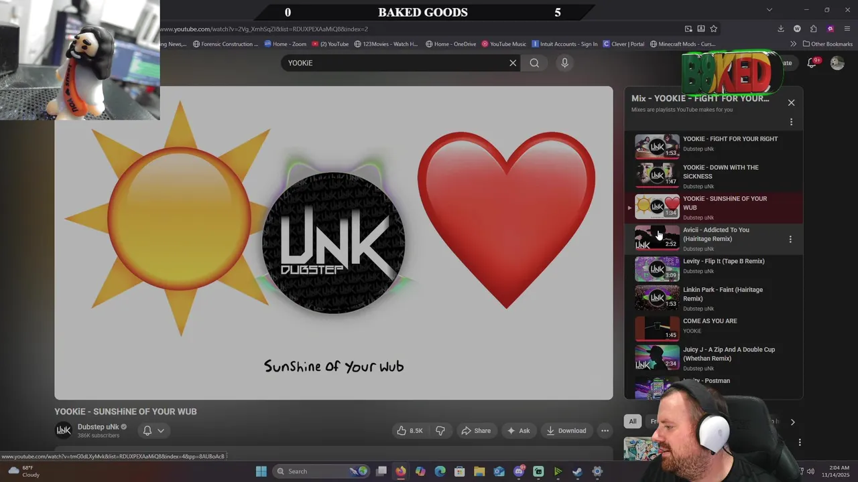Open Task View on the taskbar
The image size is (858, 482).
click(381, 471)
